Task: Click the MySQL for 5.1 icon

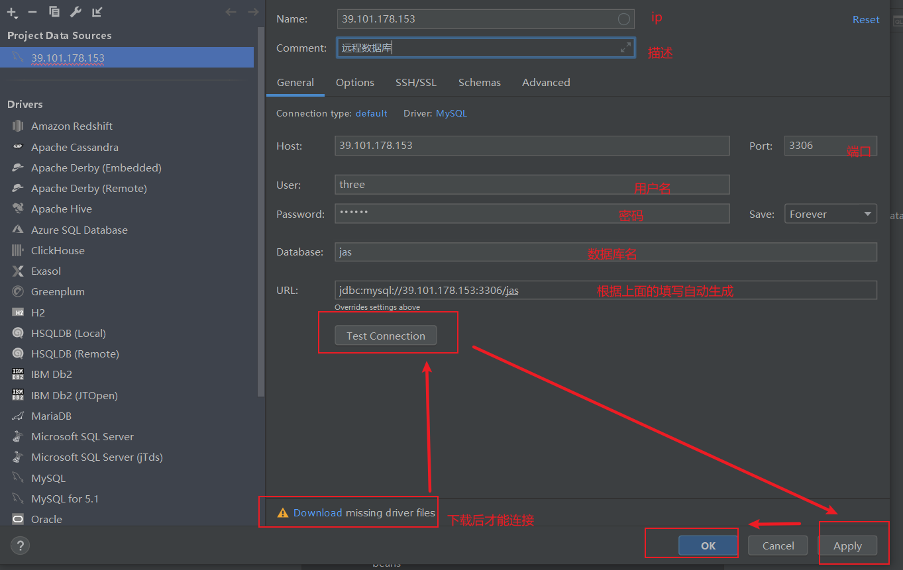Action: 18,499
